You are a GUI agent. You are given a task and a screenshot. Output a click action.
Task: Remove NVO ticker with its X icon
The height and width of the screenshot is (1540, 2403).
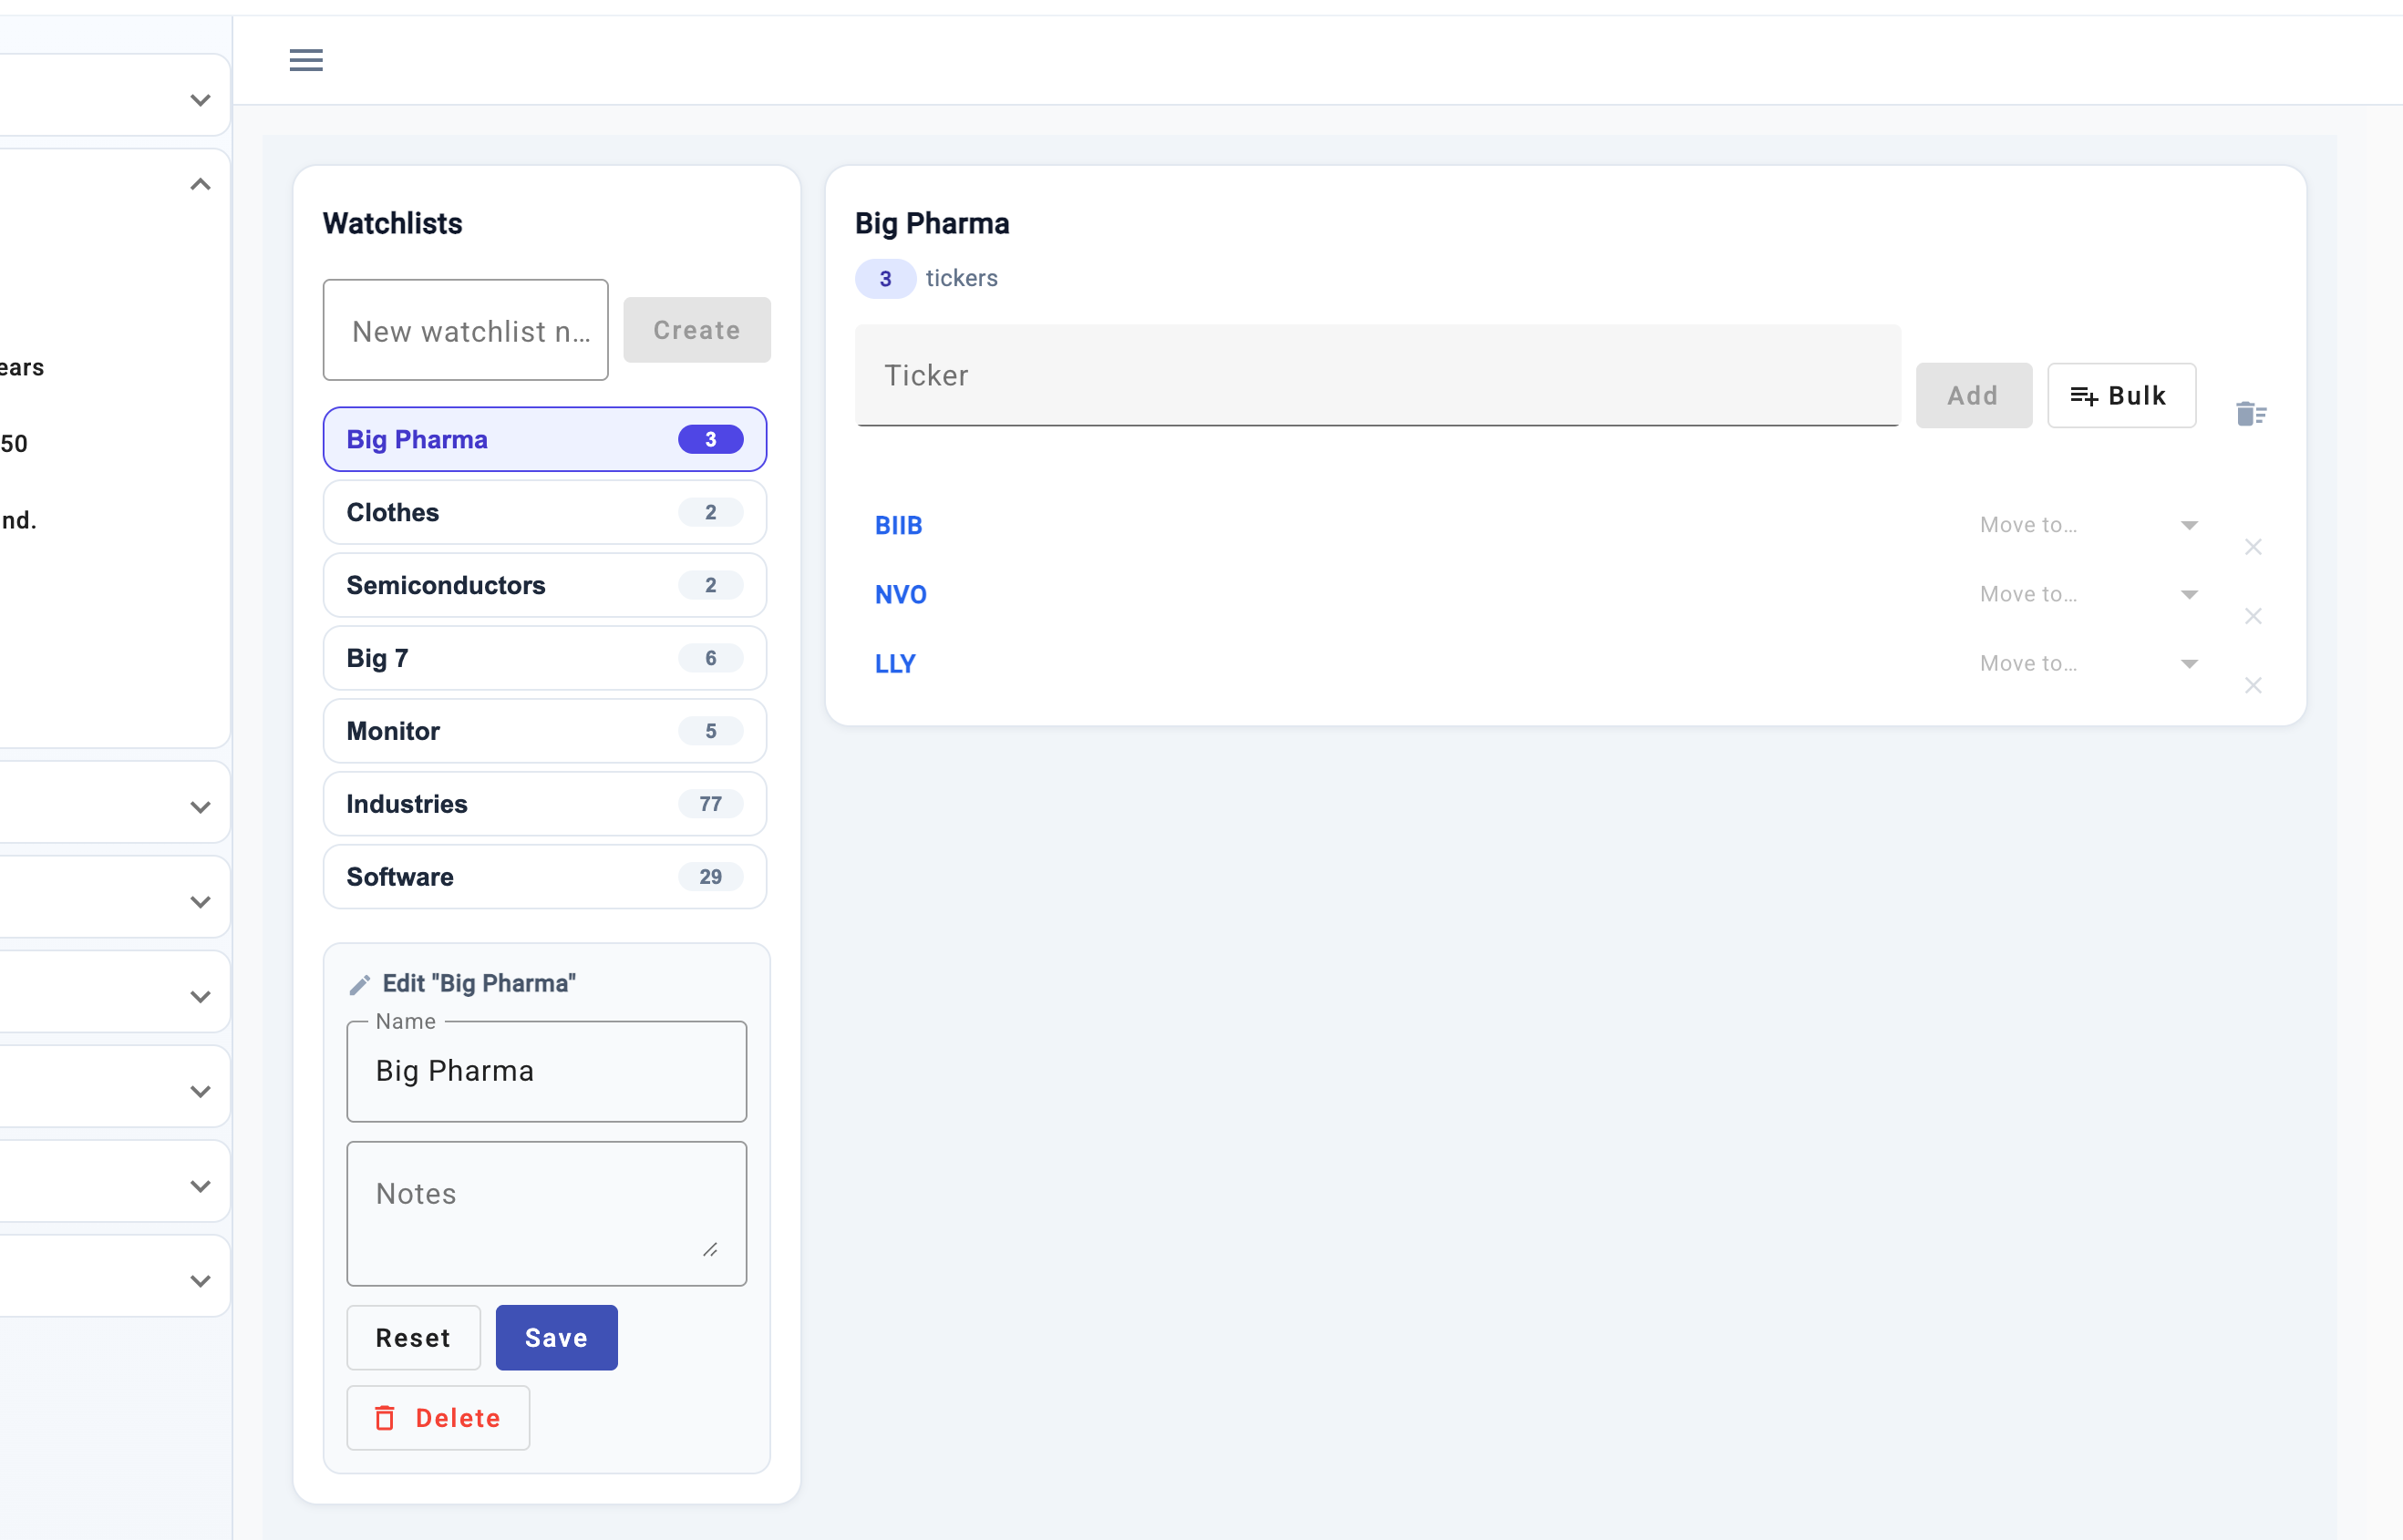click(x=2253, y=616)
